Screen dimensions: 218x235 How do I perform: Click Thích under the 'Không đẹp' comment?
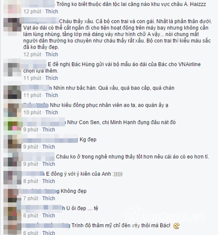(x=48, y=198)
